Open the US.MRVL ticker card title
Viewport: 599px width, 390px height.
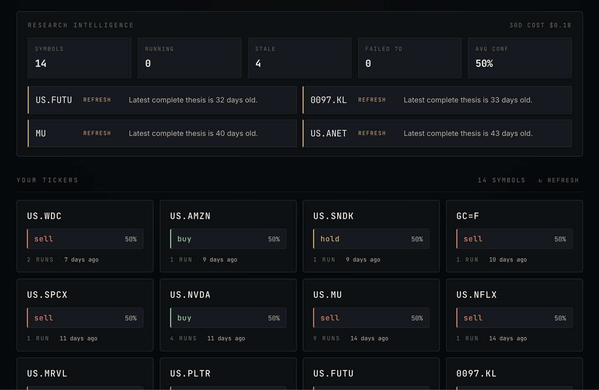[x=47, y=373]
